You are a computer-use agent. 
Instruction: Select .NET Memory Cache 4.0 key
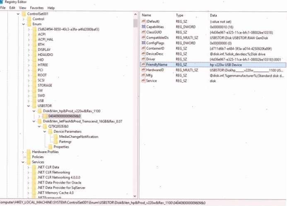click(x=55, y=193)
